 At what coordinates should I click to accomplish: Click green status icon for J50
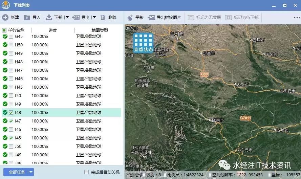tap(5, 146)
